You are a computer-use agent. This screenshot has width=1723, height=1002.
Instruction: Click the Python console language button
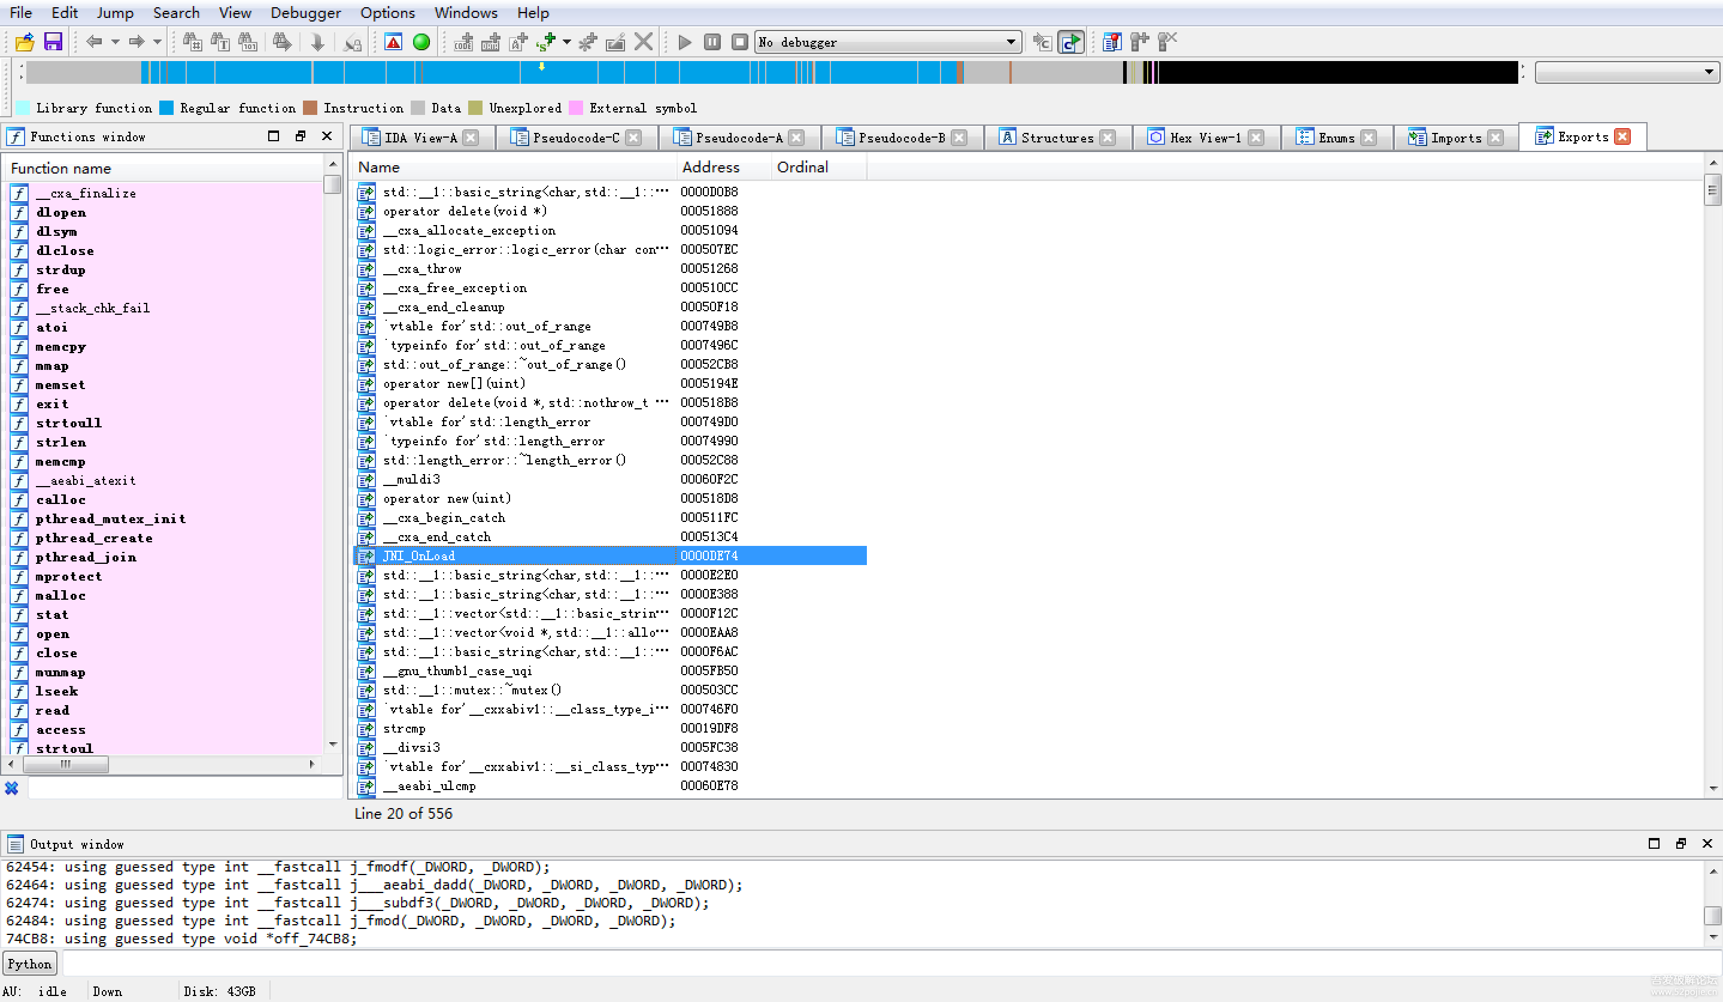29,964
